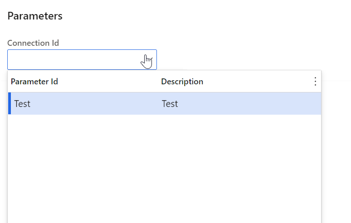
Task: Sort by the Description column header
Action: (182, 82)
